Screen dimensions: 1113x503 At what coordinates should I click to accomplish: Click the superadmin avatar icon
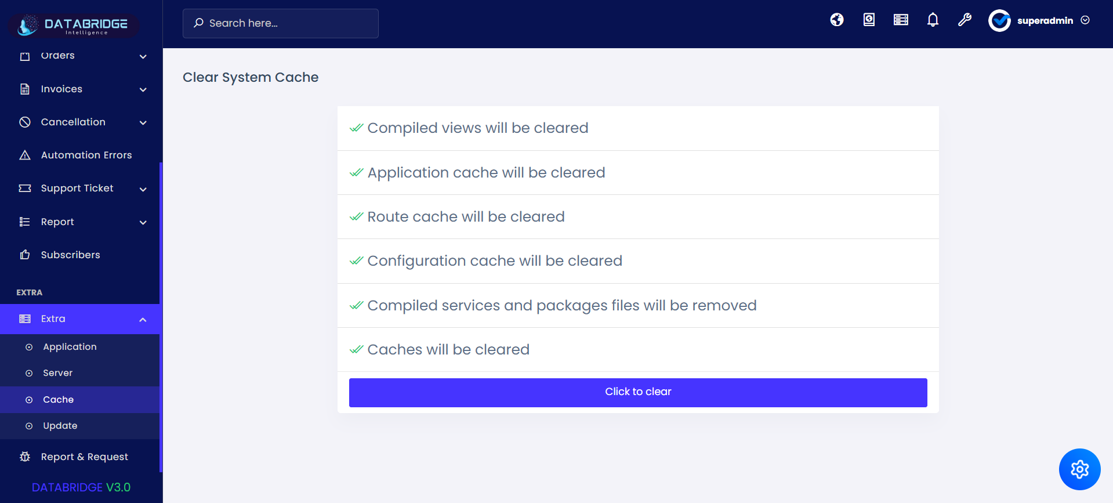999,21
